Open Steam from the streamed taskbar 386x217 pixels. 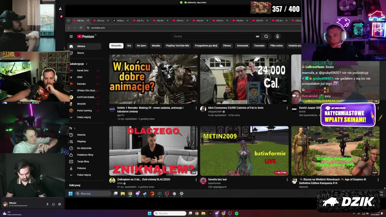pyautogui.click(x=145, y=194)
